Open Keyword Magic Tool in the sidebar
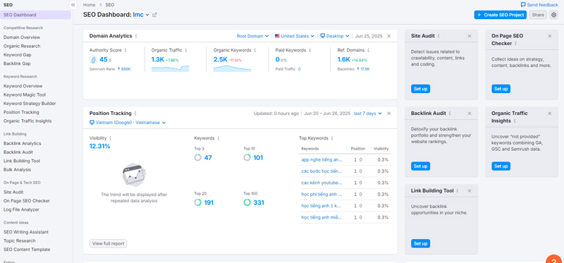 pos(25,95)
